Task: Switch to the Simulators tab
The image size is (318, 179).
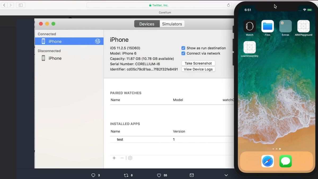Action: tap(172, 24)
